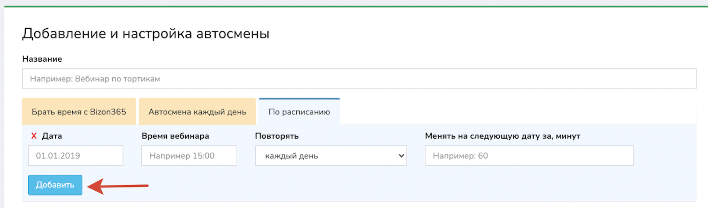Viewport: 708px width, 208px height.
Task: Click the chevron arrow in the Повторять select
Action: coord(401,156)
